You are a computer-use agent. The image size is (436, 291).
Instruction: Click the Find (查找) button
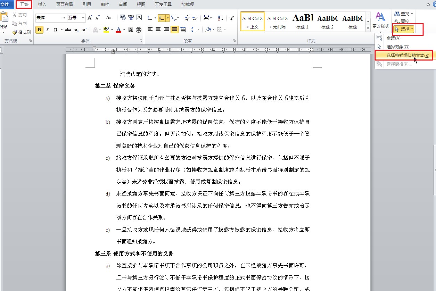click(x=403, y=14)
